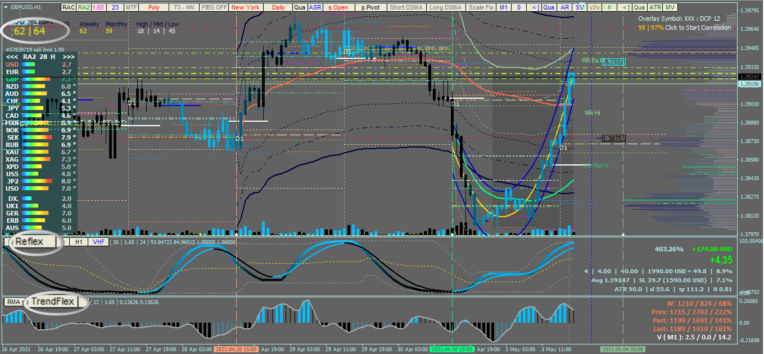Click the Qua button beside ASR
The image size is (764, 354).
[300, 7]
